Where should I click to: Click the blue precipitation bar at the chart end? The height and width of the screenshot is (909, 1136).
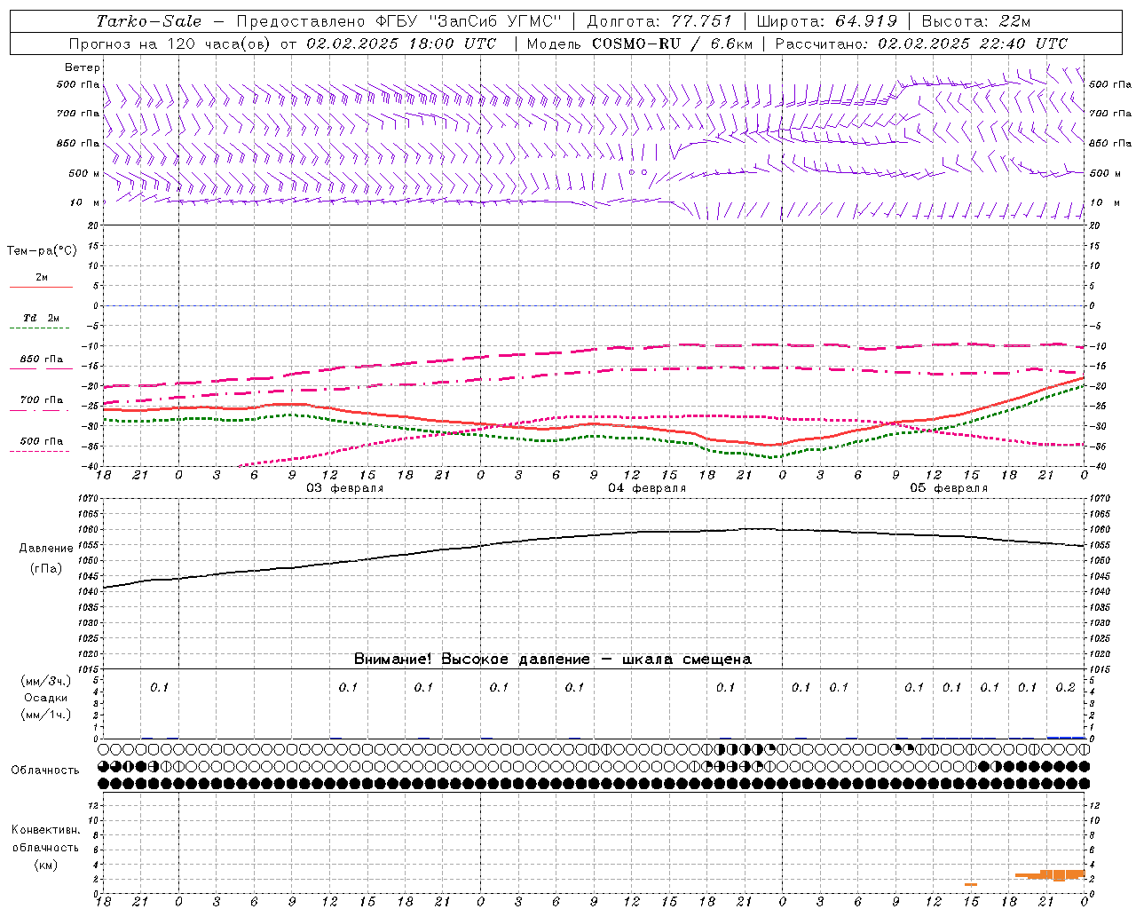pyautogui.click(x=1066, y=738)
